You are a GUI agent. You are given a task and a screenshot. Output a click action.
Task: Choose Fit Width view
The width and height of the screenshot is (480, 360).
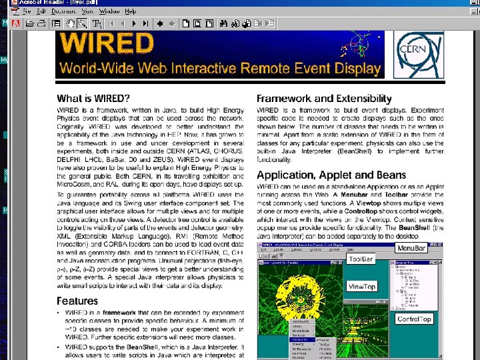[x=209, y=23]
